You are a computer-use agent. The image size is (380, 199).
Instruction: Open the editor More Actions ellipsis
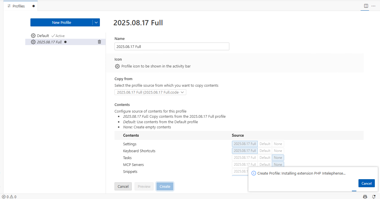point(373,6)
